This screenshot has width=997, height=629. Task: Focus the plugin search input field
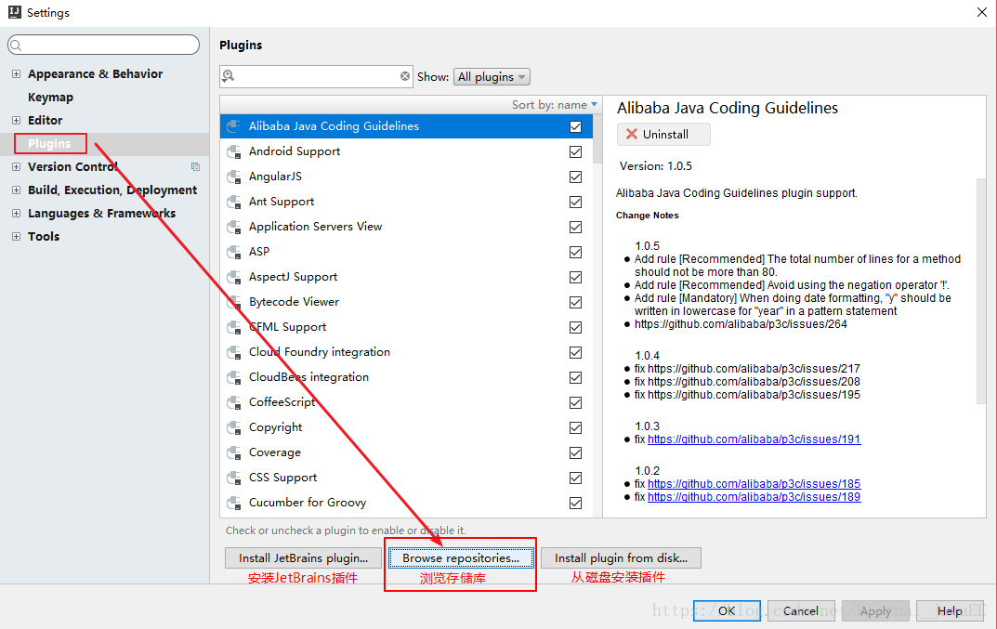(317, 76)
